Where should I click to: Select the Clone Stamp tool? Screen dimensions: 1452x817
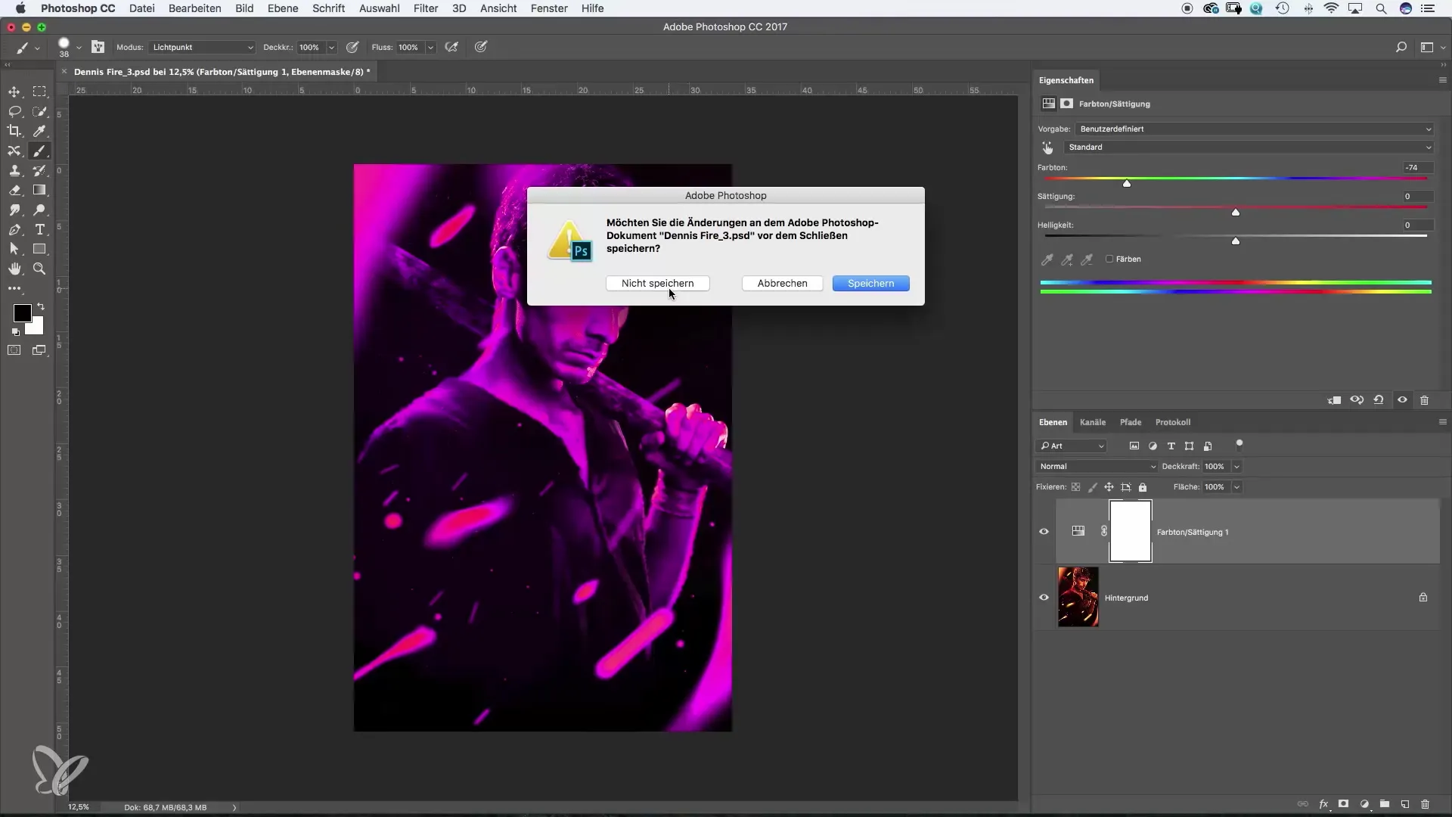[14, 170]
